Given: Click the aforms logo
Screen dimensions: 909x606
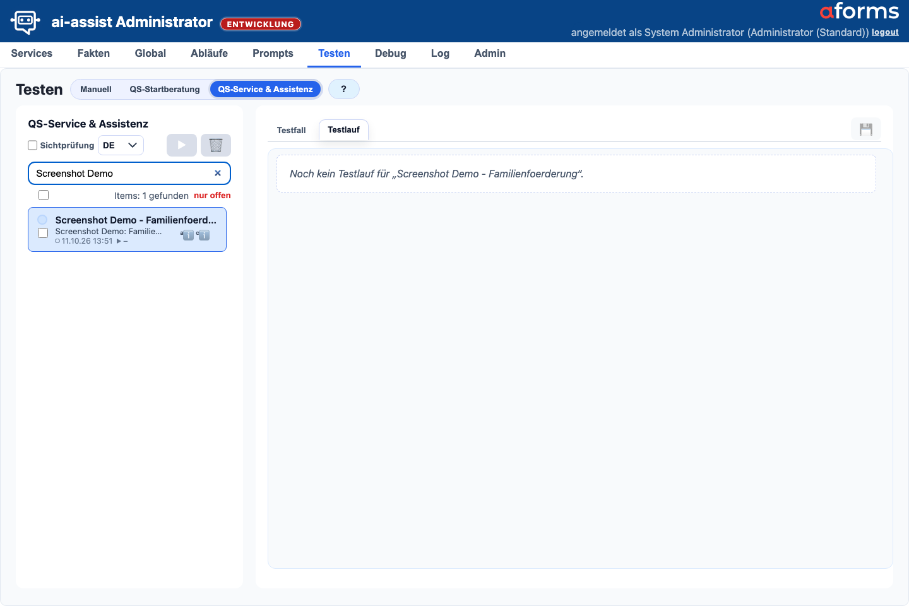Looking at the screenshot, I should click(859, 11).
